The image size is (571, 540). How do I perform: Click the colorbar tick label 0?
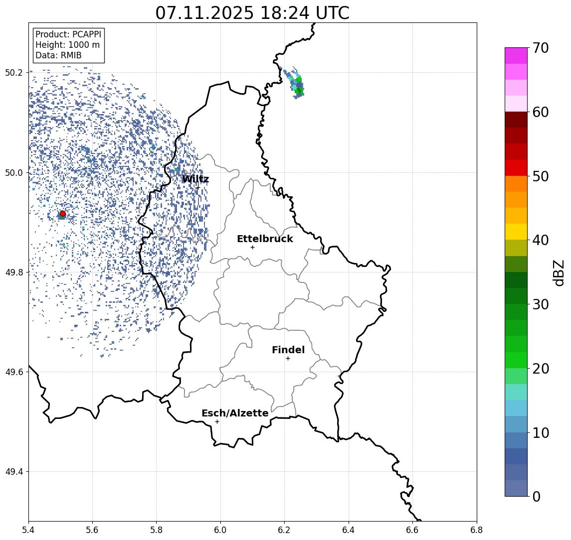tap(537, 497)
